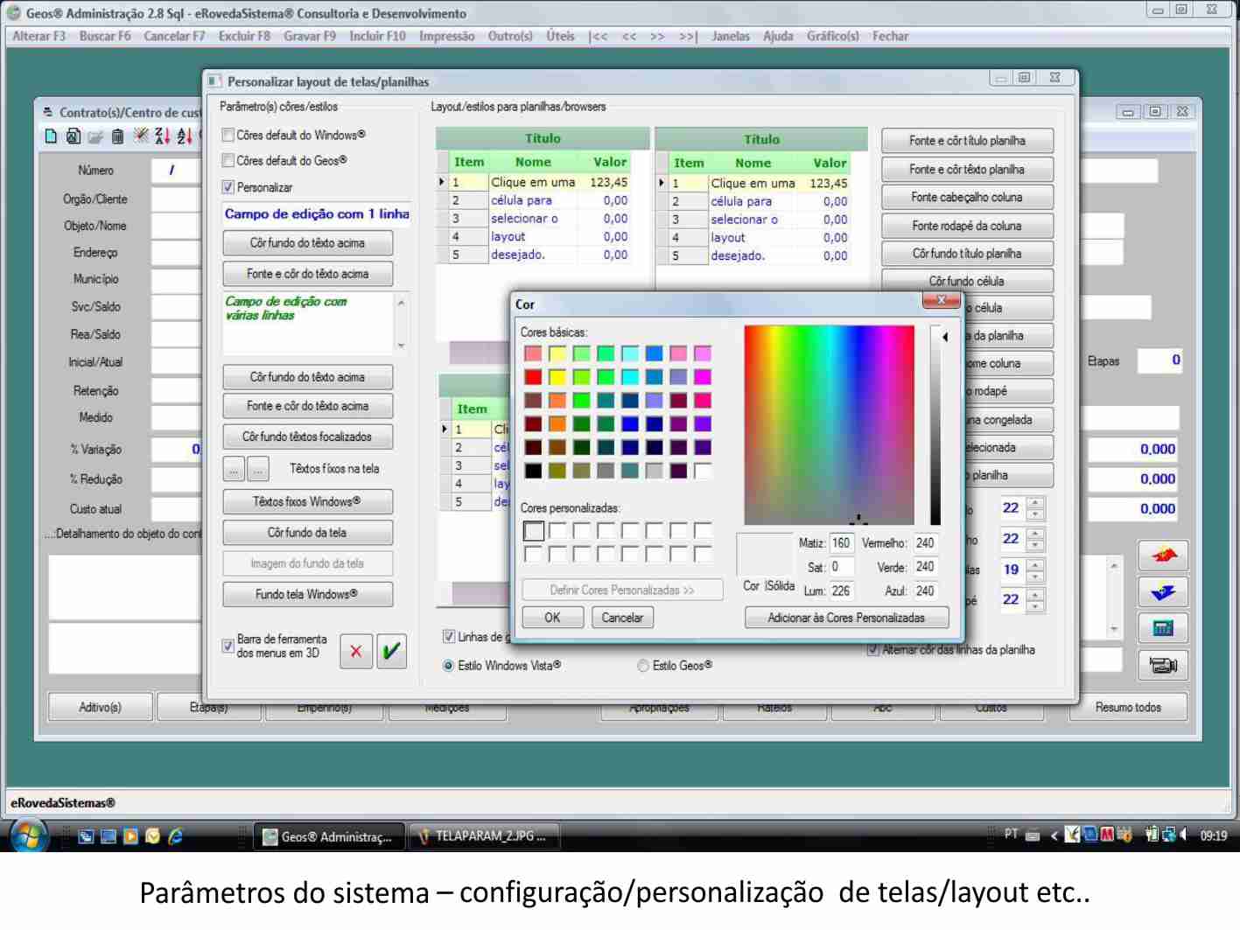
Task: Decrease the spinner showing value 19
Action: [1035, 575]
